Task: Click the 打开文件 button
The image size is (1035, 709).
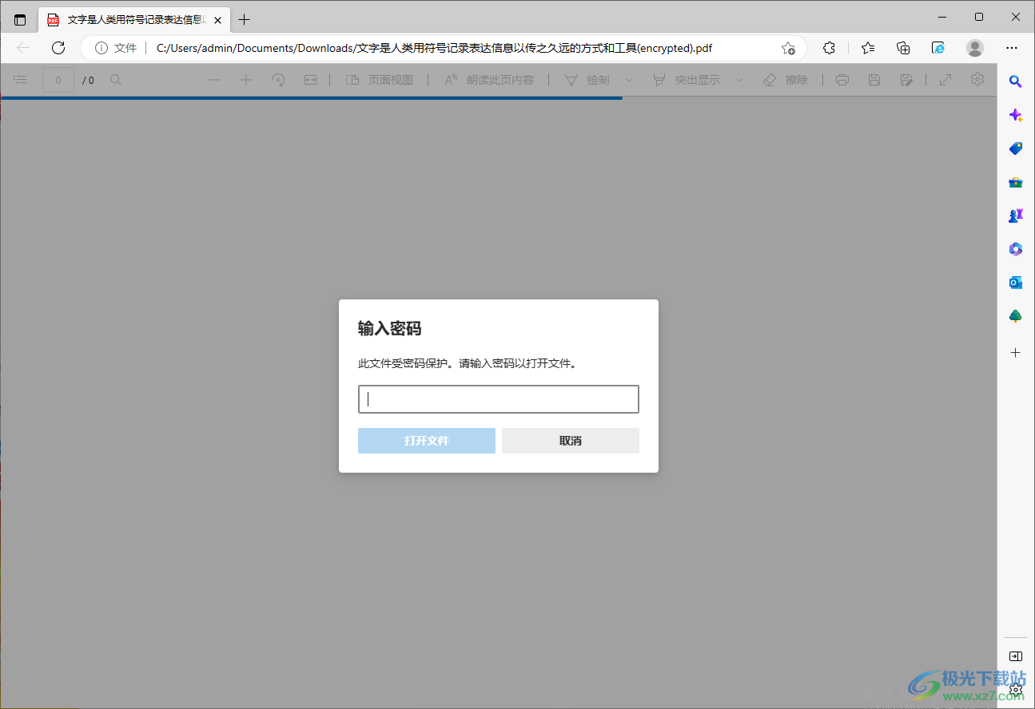Action: click(427, 441)
